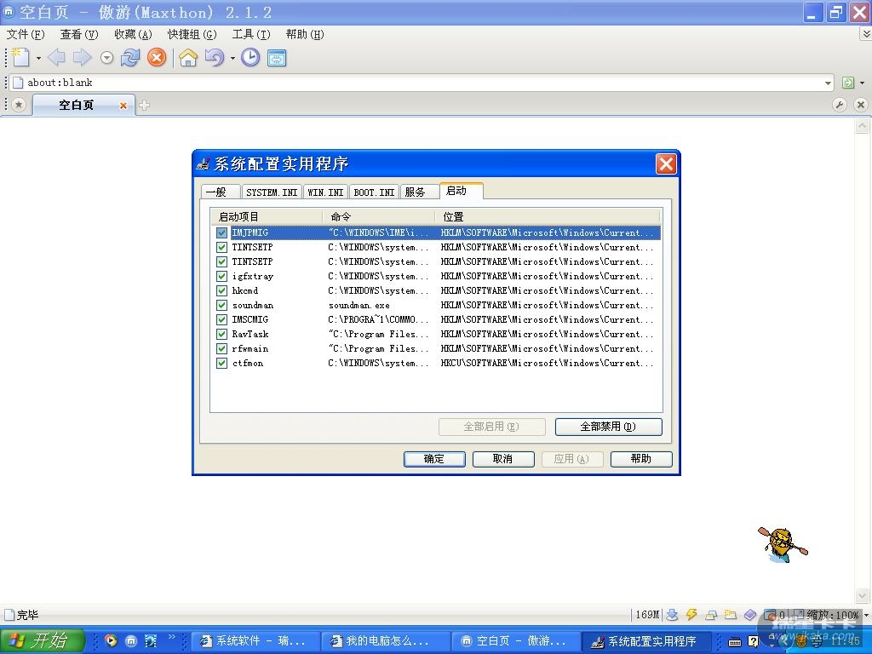Click the 位置 column header
This screenshot has width=872, height=654.
548,217
